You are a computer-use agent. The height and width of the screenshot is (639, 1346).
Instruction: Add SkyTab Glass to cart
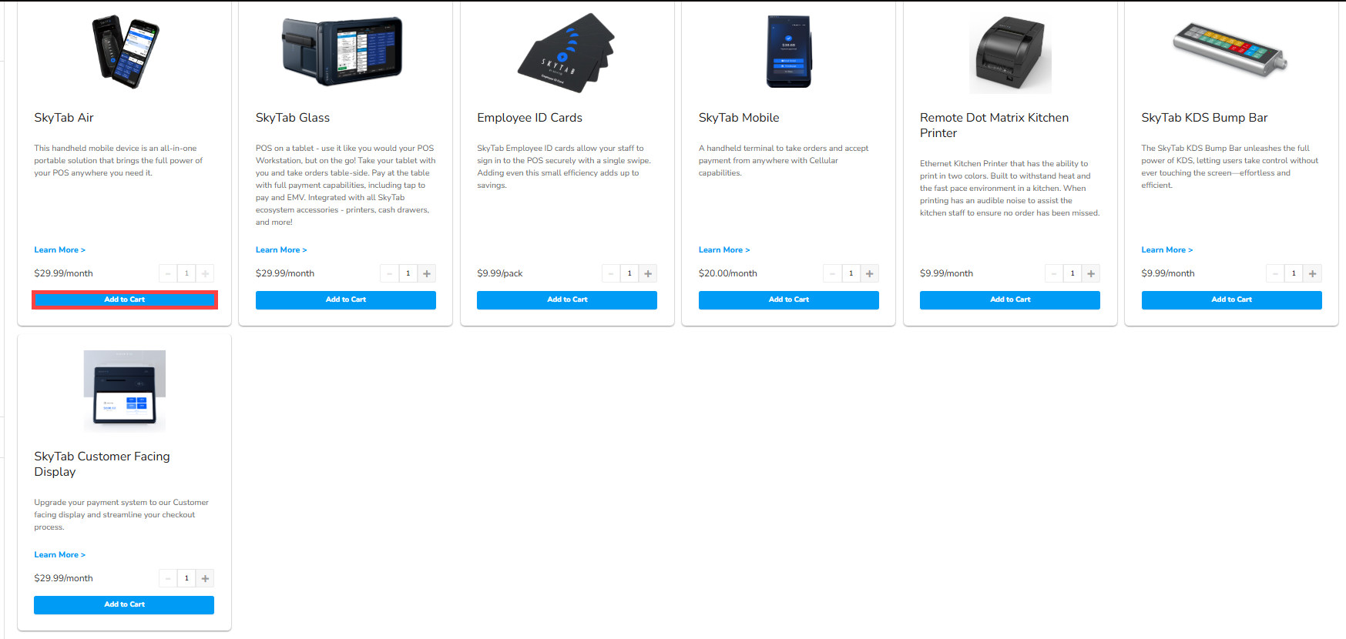pyautogui.click(x=346, y=299)
